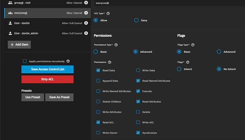245x140 pixels.
Task: Uncheck Execute permission
Action: [138, 91]
